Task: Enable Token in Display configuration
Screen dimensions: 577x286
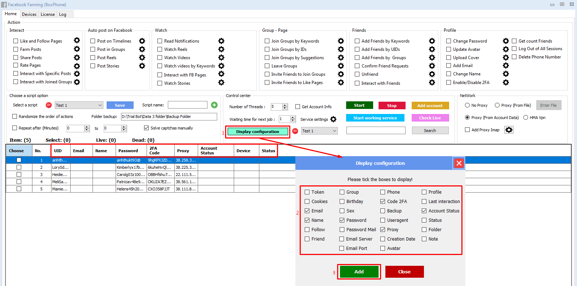Action: tap(307, 192)
